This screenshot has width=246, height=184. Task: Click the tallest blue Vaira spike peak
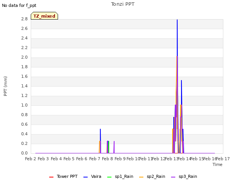[177, 20]
